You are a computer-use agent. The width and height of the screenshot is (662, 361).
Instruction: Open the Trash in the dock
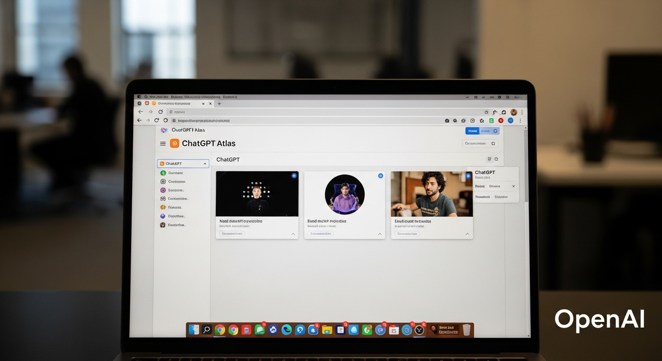pyautogui.click(x=466, y=330)
